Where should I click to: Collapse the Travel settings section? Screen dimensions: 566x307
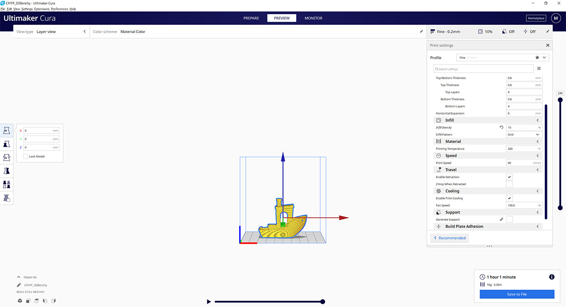(x=538, y=170)
